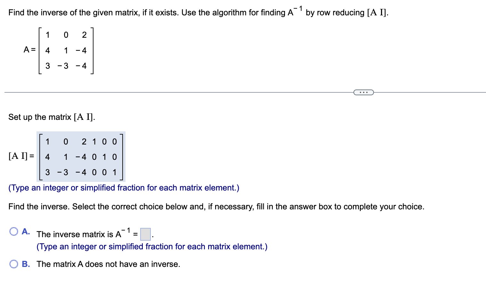Click the highlighted [A I] matrix area
The image size is (486, 296).
(81, 157)
